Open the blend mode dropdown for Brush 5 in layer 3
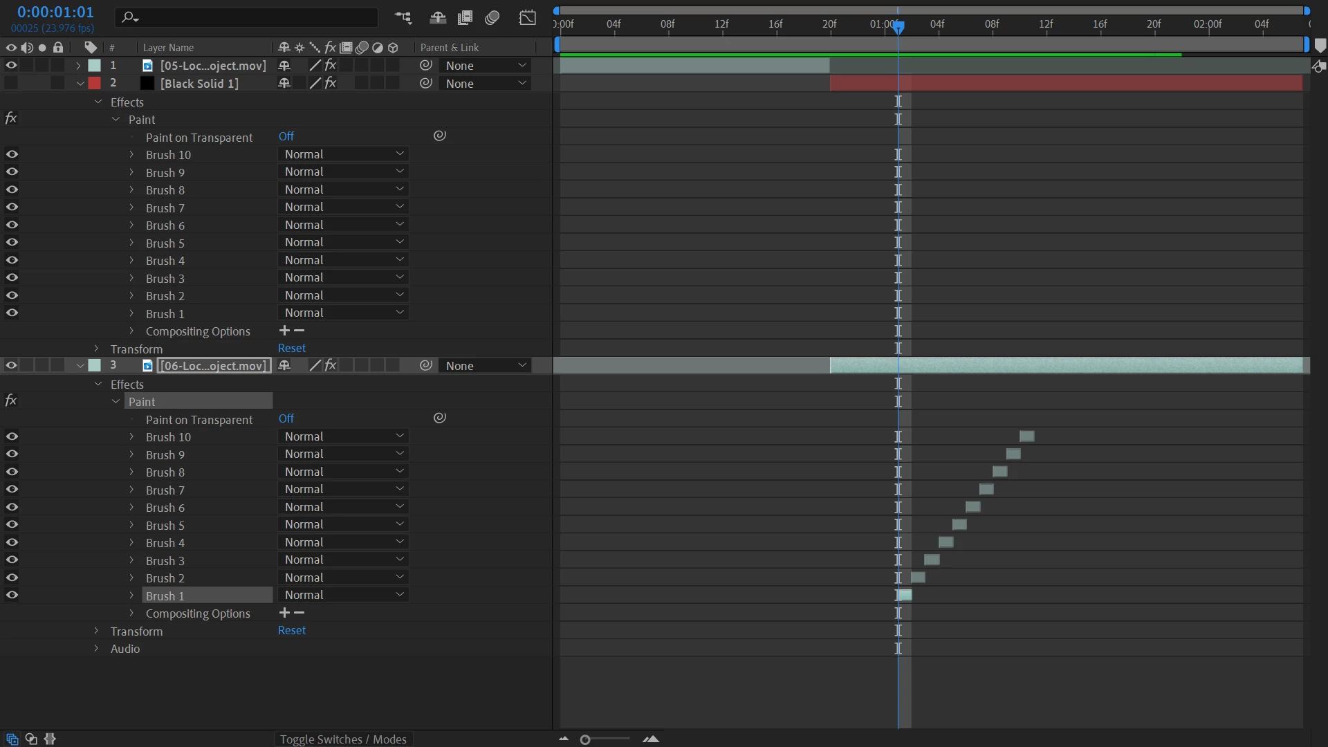 (x=343, y=524)
